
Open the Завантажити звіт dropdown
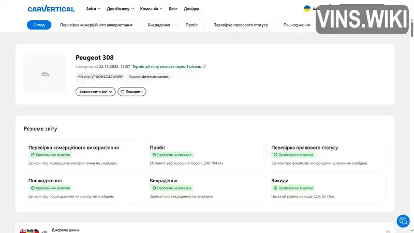[x=96, y=92]
